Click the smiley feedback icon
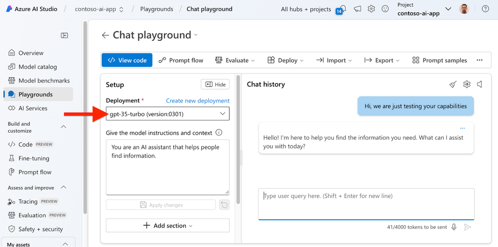 385,9
